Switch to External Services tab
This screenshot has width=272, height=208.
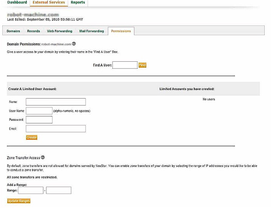pos(49,3)
